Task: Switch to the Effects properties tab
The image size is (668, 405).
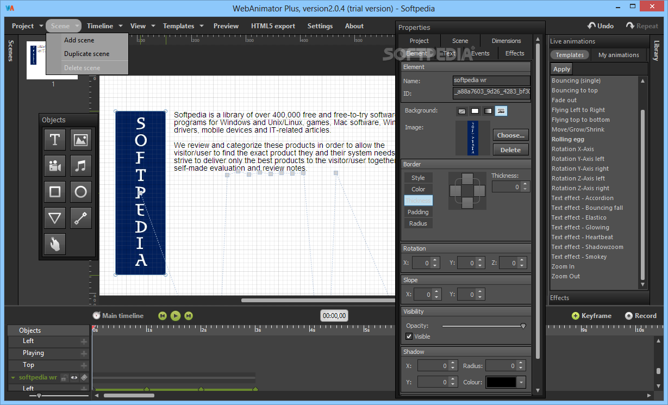Action: (x=515, y=53)
